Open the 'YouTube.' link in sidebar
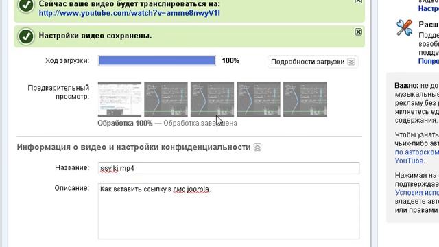The width and height of the screenshot is (439, 247). [410, 161]
